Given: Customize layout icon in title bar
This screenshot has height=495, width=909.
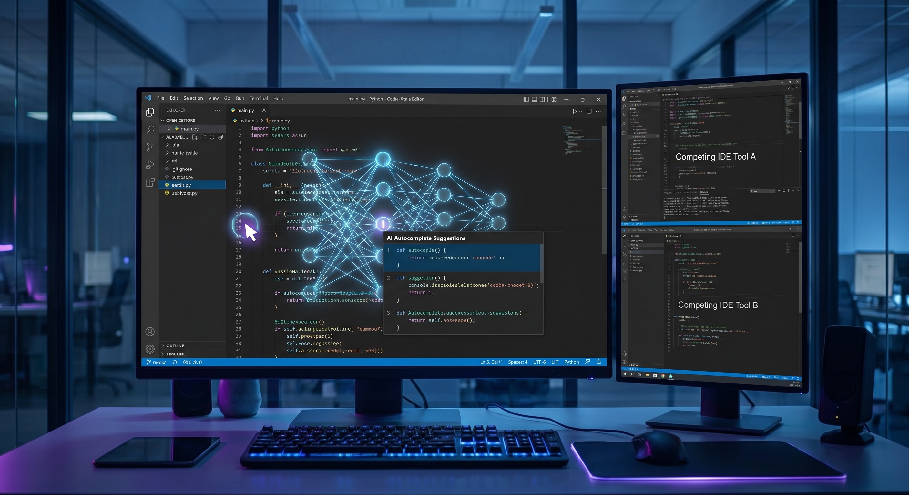Looking at the screenshot, I should pyautogui.click(x=554, y=99).
